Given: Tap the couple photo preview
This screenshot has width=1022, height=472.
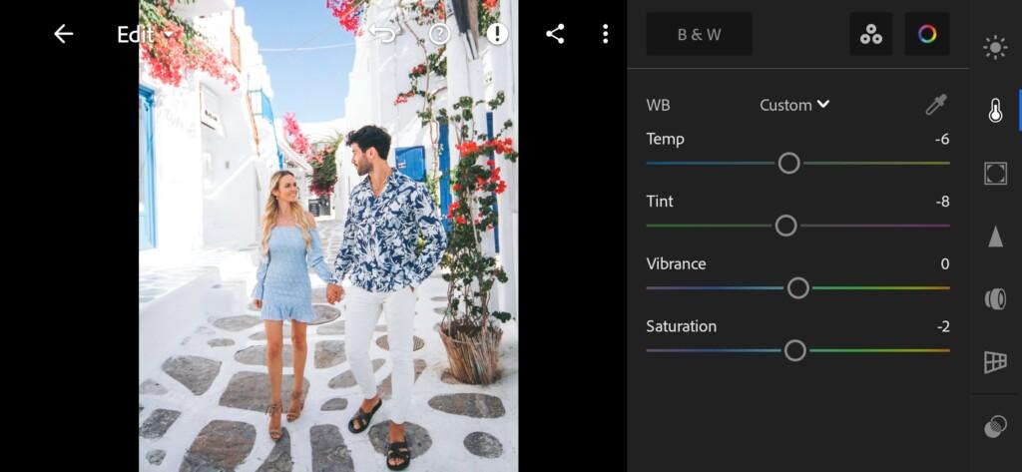Looking at the screenshot, I should (328, 236).
